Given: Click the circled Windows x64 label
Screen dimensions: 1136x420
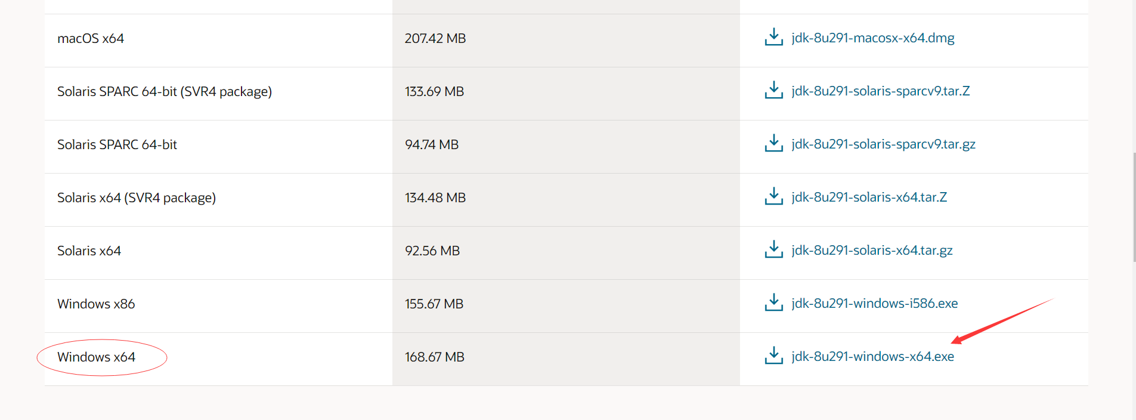Looking at the screenshot, I should (96, 357).
